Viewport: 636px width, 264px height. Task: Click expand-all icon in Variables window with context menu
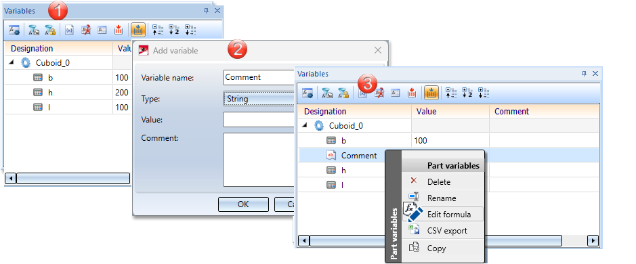484,93
